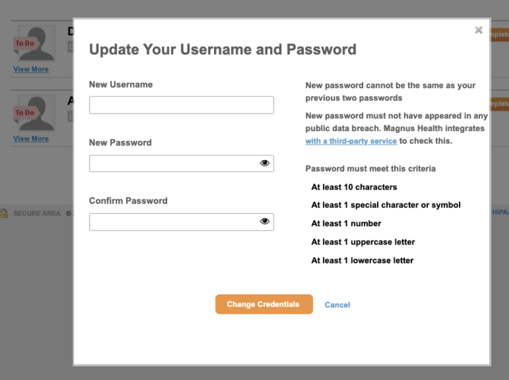Toggle visibility of the New Password field
Viewport: 509px width, 380px height.
(265, 163)
